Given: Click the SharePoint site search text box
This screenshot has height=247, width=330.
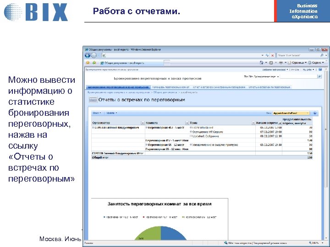Looking at the screenshot, I should 298,77.
